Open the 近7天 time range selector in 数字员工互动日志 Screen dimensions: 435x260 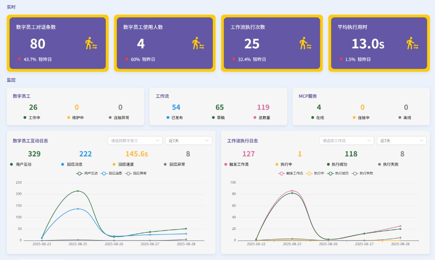click(188, 140)
